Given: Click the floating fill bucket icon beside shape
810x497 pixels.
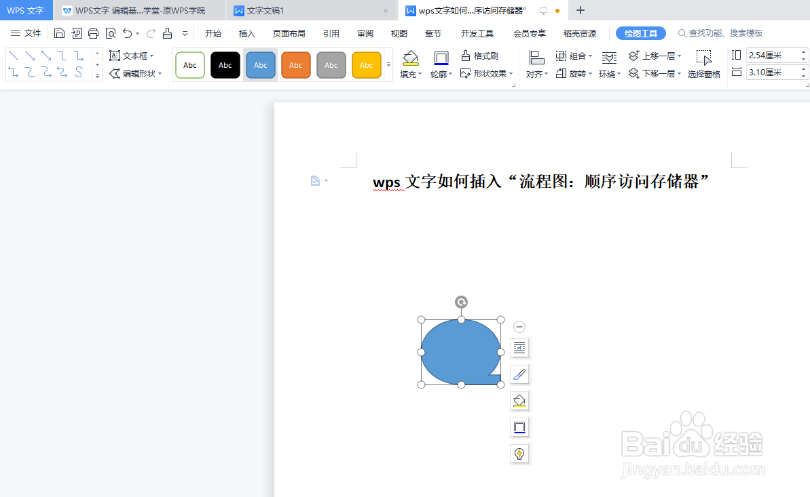Looking at the screenshot, I should click(x=519, y=401).
